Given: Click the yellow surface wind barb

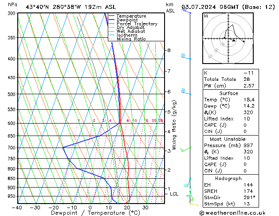Looking at the screenshot, I should tap(194, 204).
